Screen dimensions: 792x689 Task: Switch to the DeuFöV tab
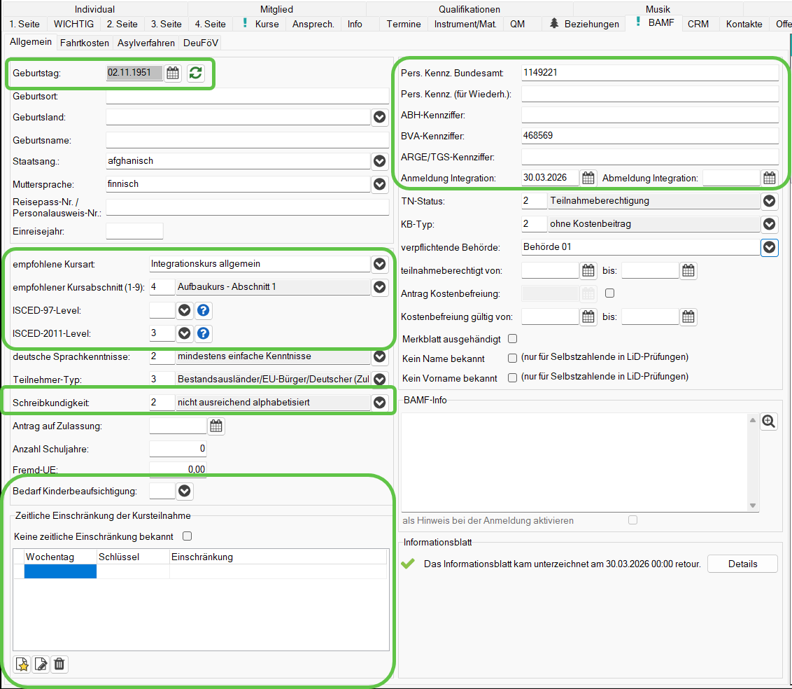coord(201,43)
